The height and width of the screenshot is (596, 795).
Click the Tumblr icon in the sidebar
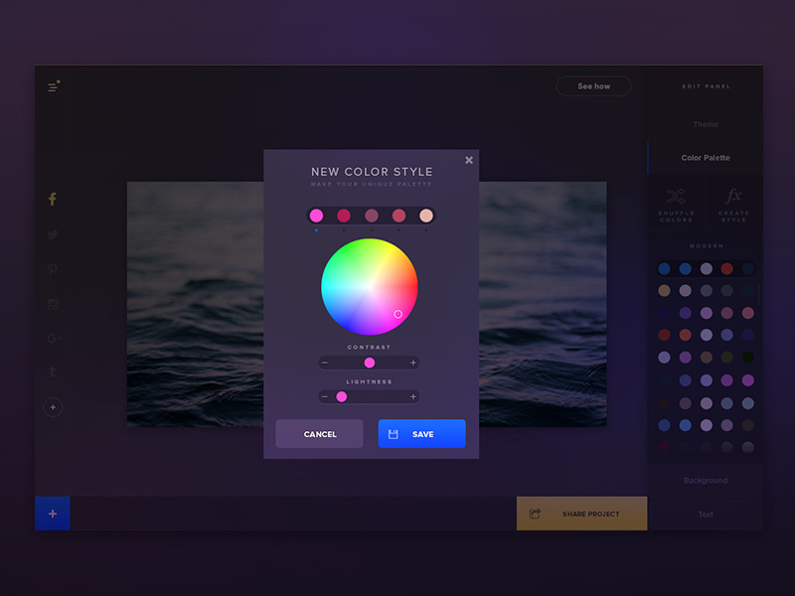(52, 372)
